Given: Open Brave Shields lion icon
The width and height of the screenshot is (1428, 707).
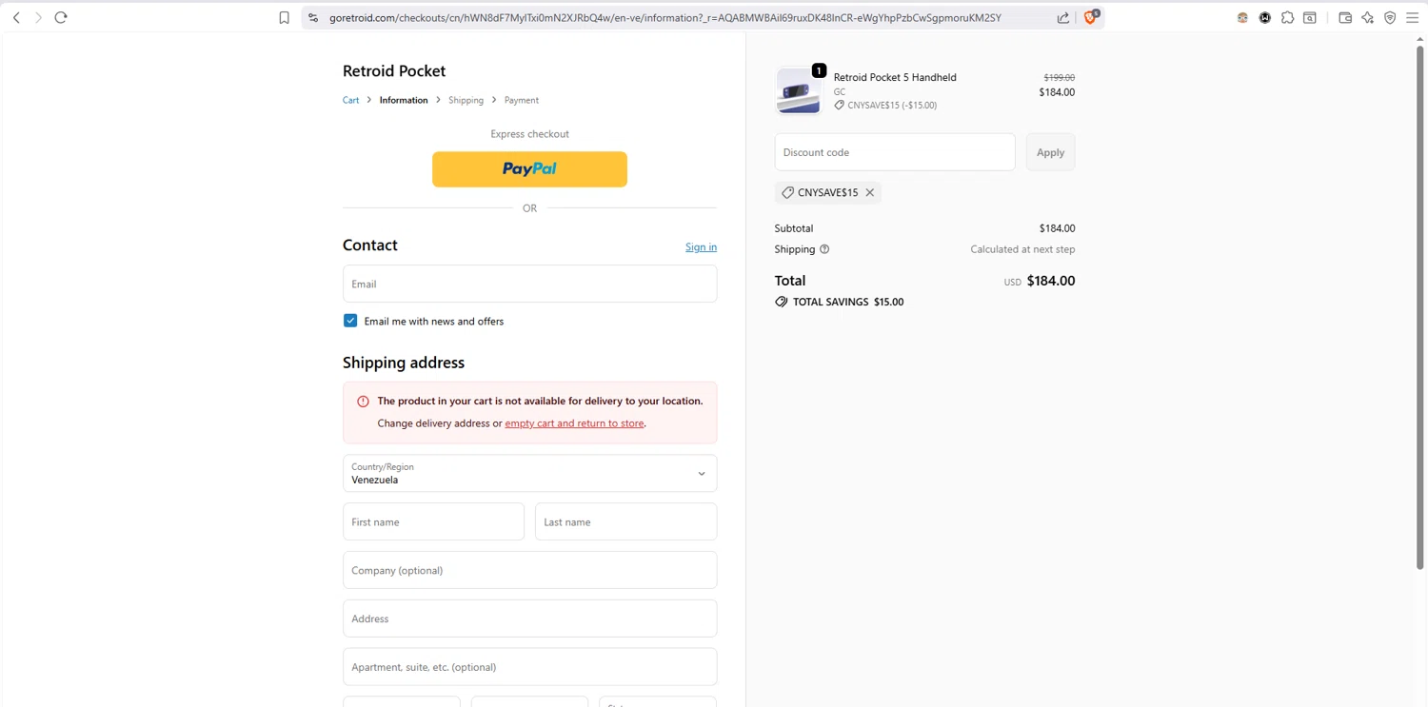Looking at the screenshot, I should [1091, 16].
